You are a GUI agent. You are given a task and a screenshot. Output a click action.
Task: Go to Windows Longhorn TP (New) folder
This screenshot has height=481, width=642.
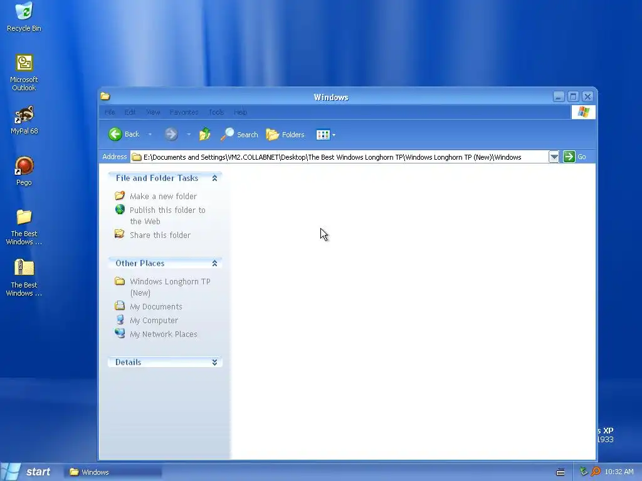[170, 287]
